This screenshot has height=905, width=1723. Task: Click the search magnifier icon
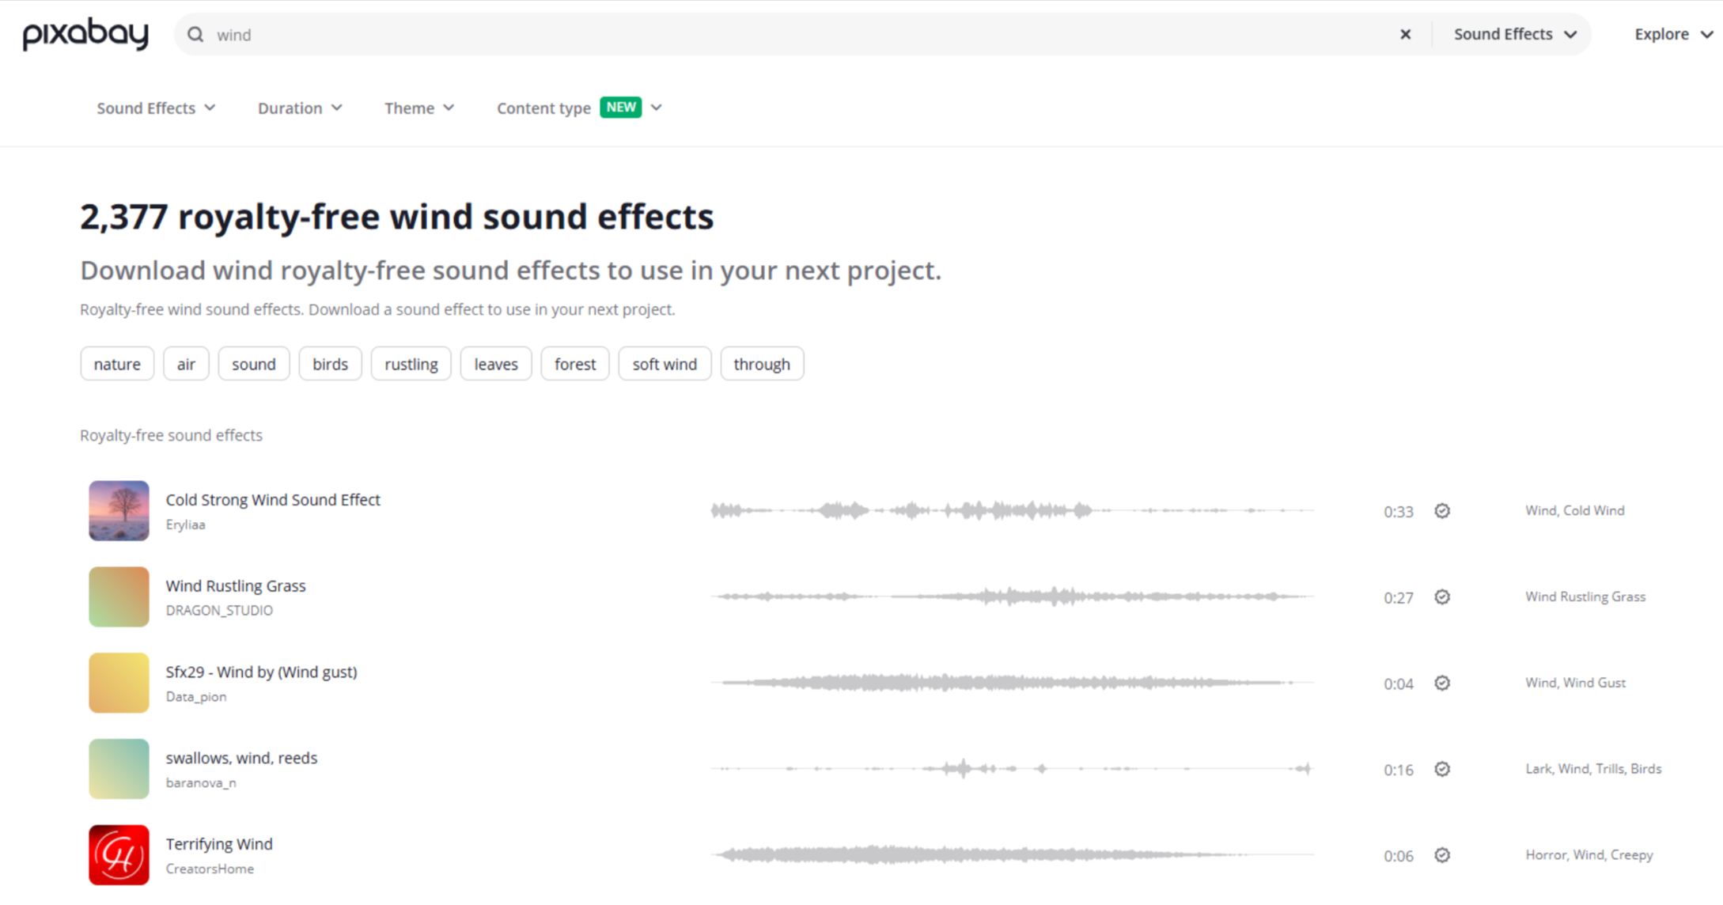point(195,34)
